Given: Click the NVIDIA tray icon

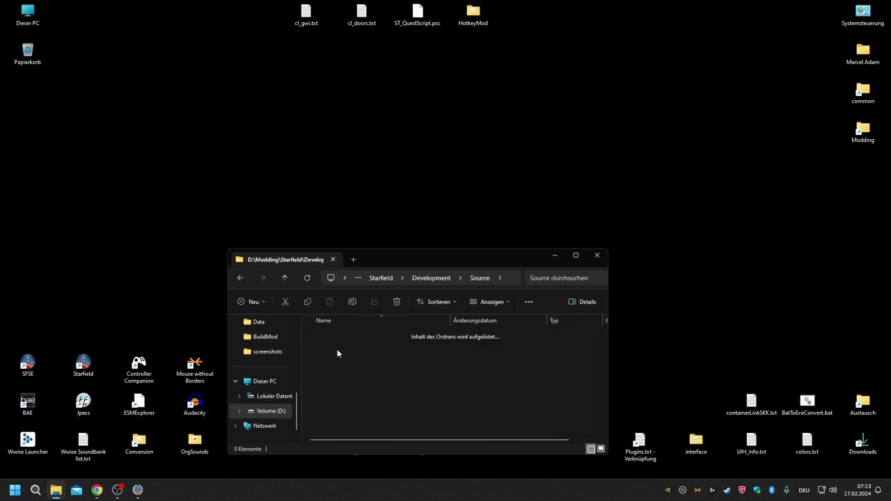Looking at the screenshot, I should 668,490.
